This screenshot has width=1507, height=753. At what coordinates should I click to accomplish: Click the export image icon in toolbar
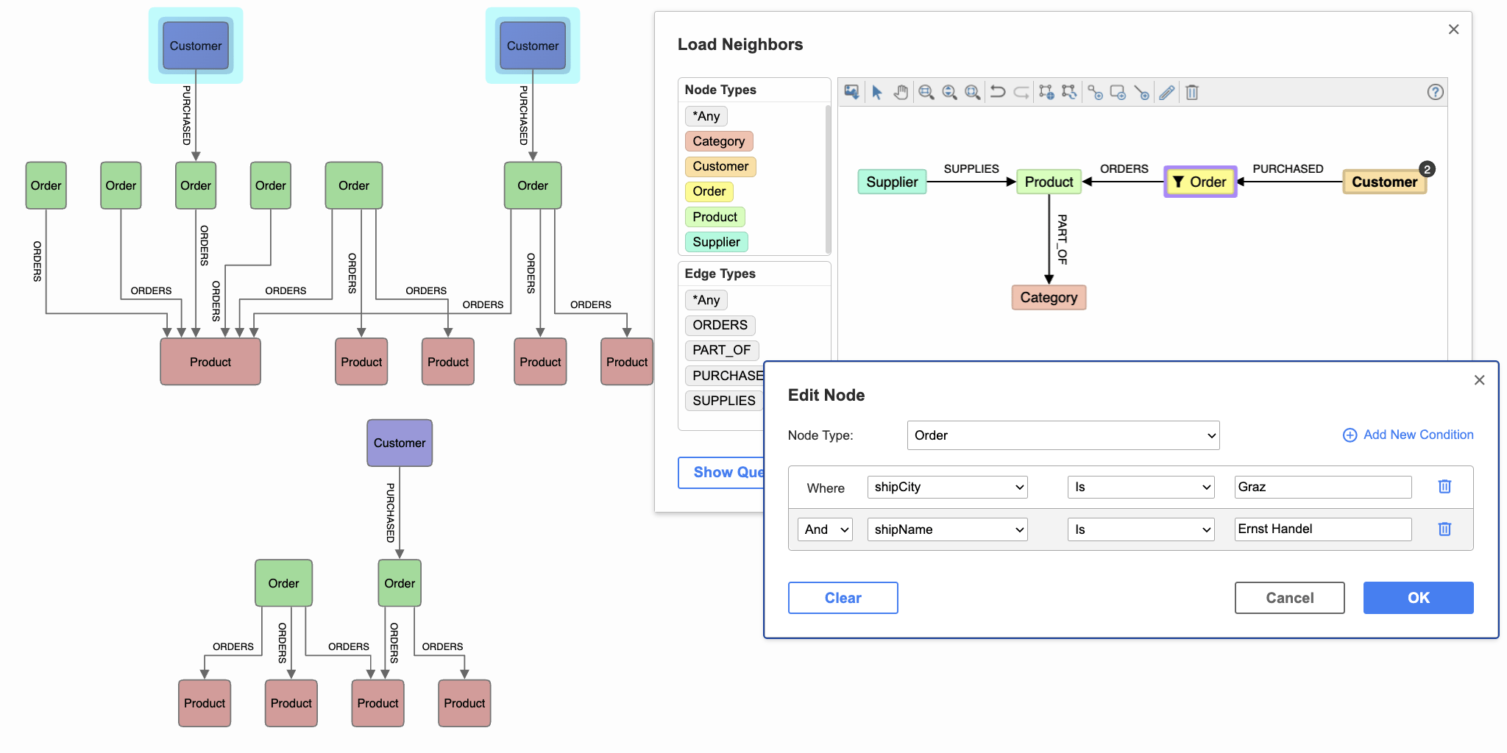coord(851,92)
